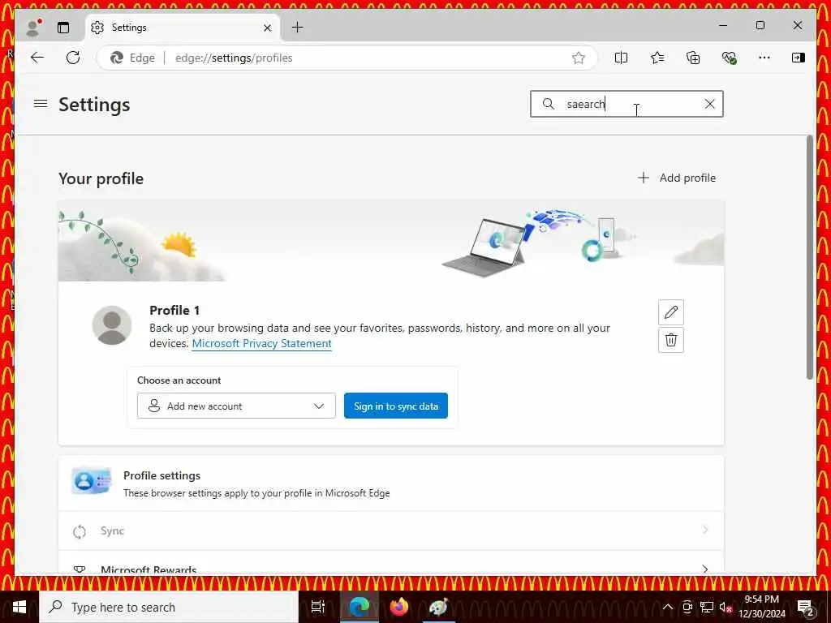Image resolution: width=831 pixels, height=623 pixels.
Task: Click inside the settings search field
Action: click(626, 104)
